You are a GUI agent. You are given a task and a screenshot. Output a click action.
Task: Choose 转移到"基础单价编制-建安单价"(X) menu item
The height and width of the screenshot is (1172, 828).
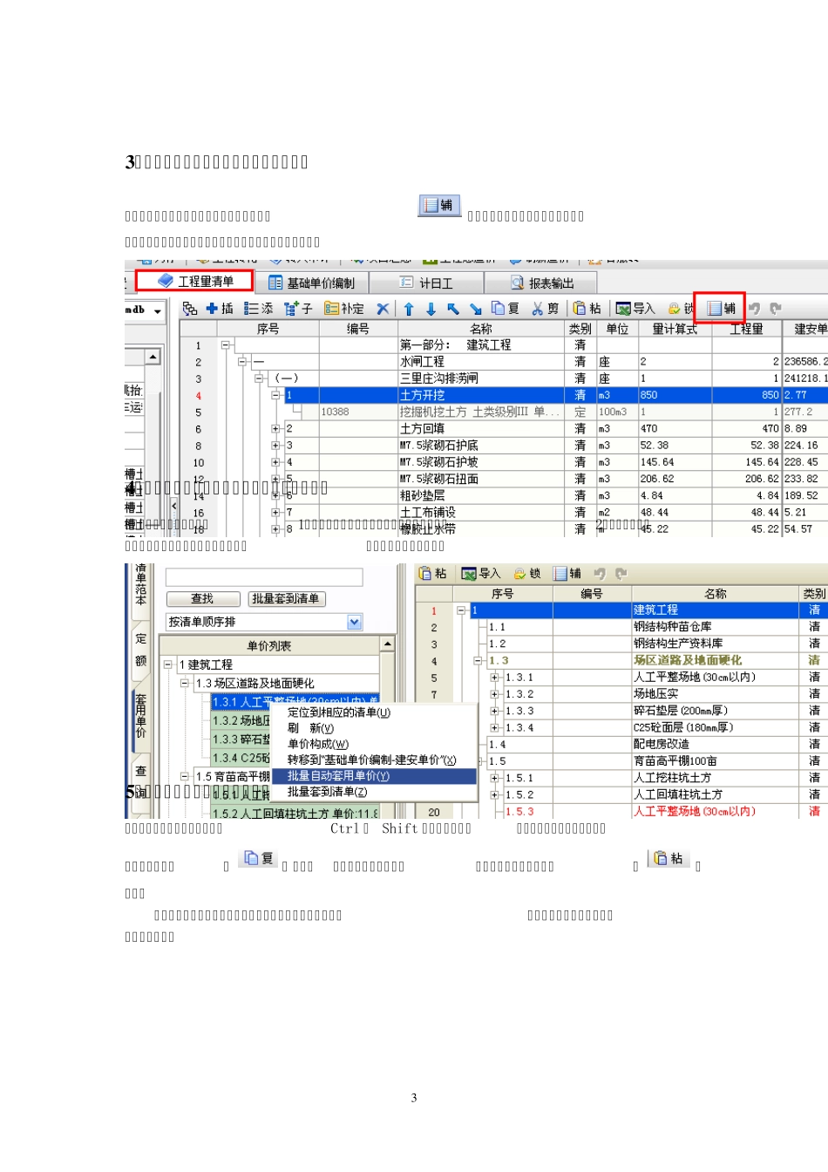coord(374,760)
